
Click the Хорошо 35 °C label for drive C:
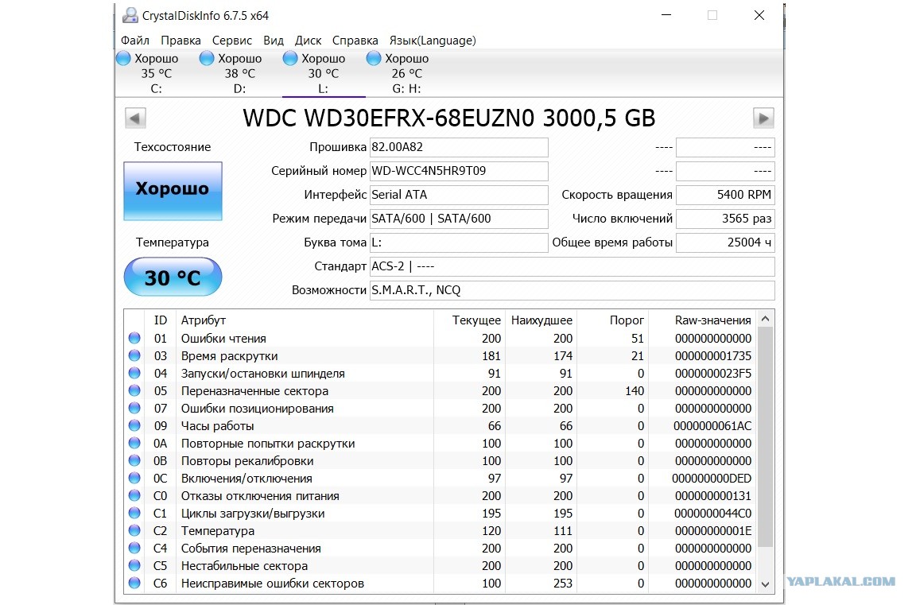pos(157,66)
